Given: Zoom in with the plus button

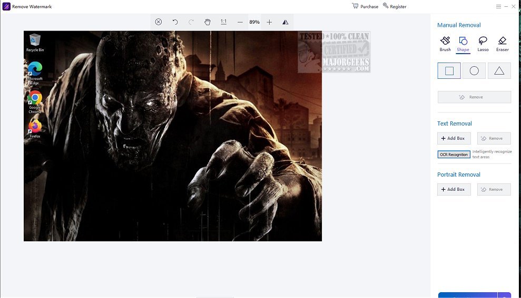Looking at the screenshot, I should 269,22.
